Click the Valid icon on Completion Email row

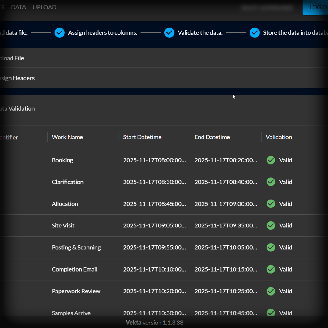pyautogui.click(x=270, y=269)
